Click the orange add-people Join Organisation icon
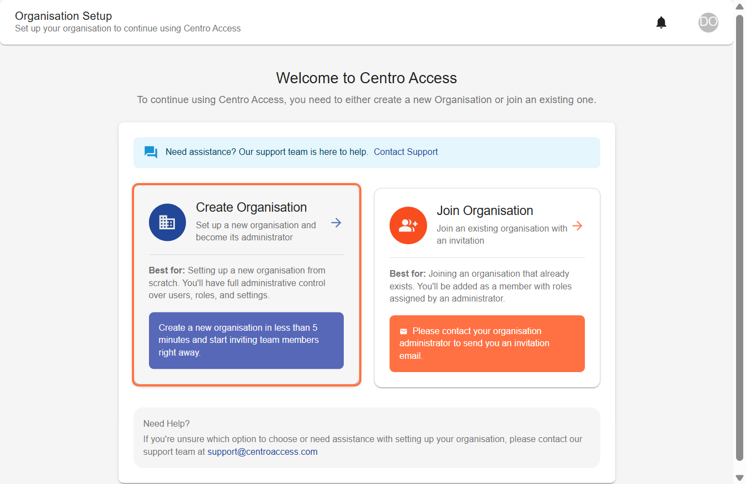 click(408, 225)
